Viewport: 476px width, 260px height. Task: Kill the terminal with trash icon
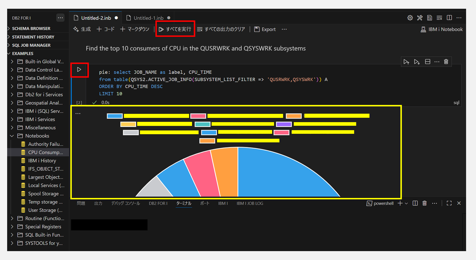point(425,203)
